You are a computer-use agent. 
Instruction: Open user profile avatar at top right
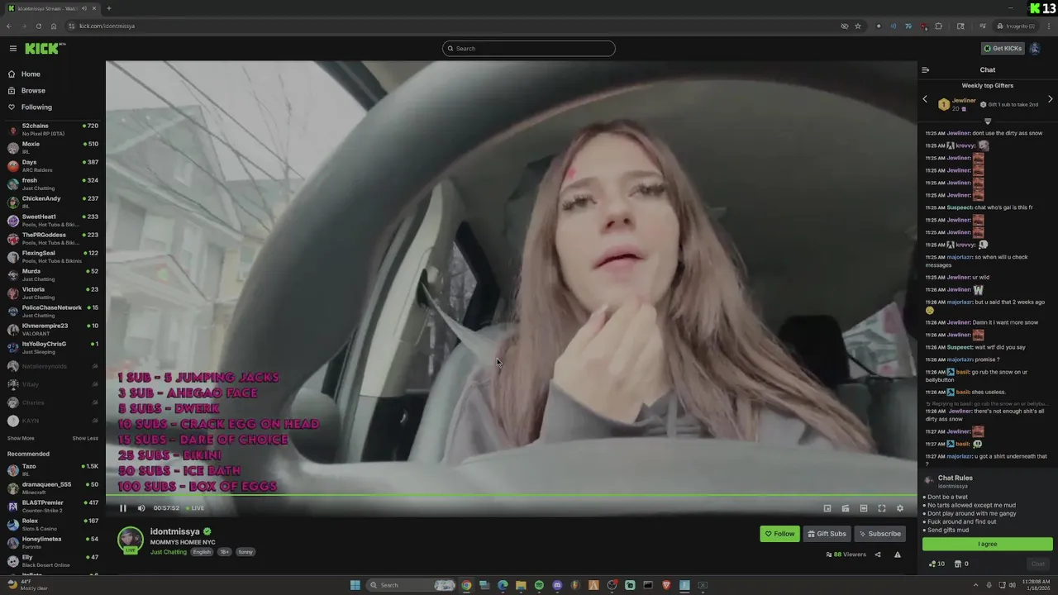coord(1034,48)
